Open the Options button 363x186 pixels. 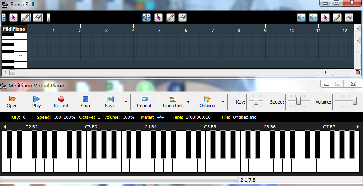click(207, 102)
